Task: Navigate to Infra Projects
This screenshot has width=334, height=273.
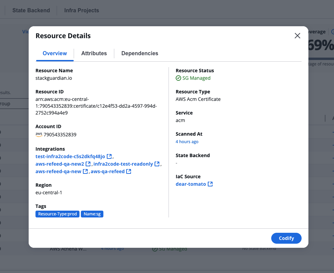Action: pyautogui.click(x=81, y=10)
